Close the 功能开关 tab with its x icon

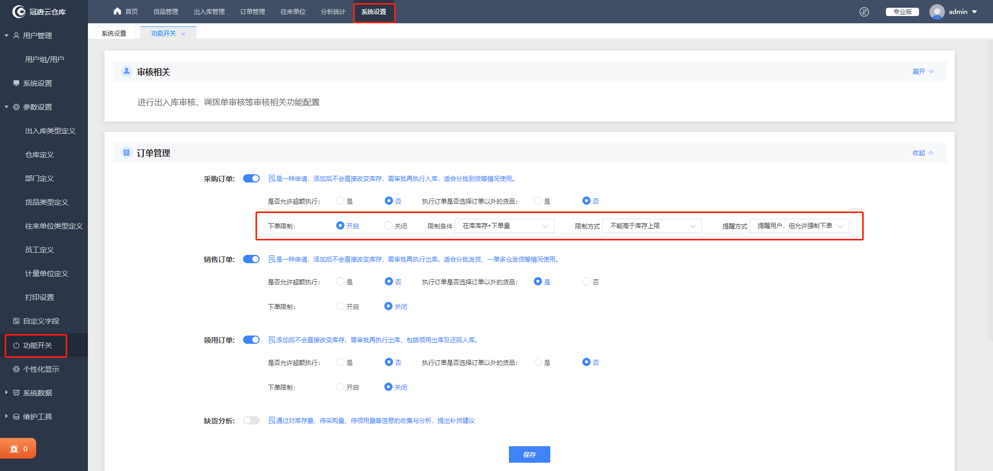[183, 34]
